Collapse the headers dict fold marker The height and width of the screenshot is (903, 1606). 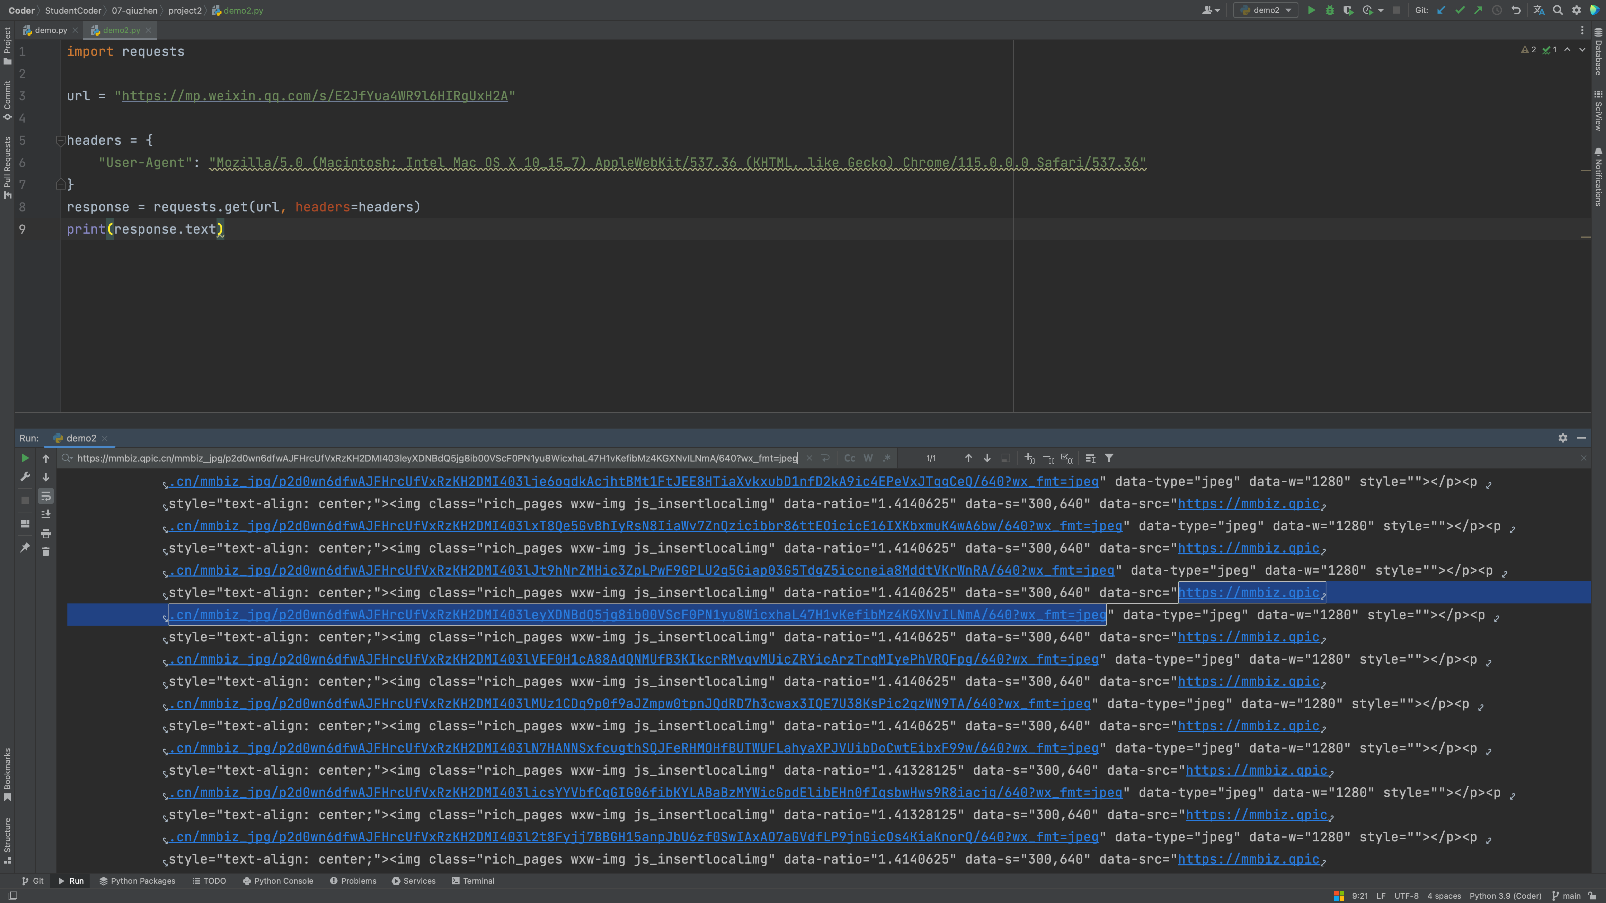(61, 140)
